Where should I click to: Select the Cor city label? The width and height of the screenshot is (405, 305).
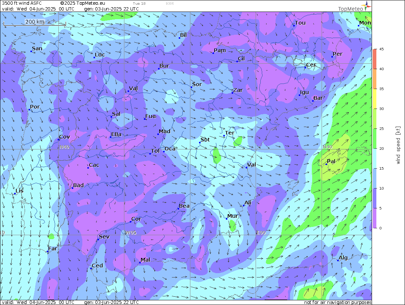(x=136, y=219)
